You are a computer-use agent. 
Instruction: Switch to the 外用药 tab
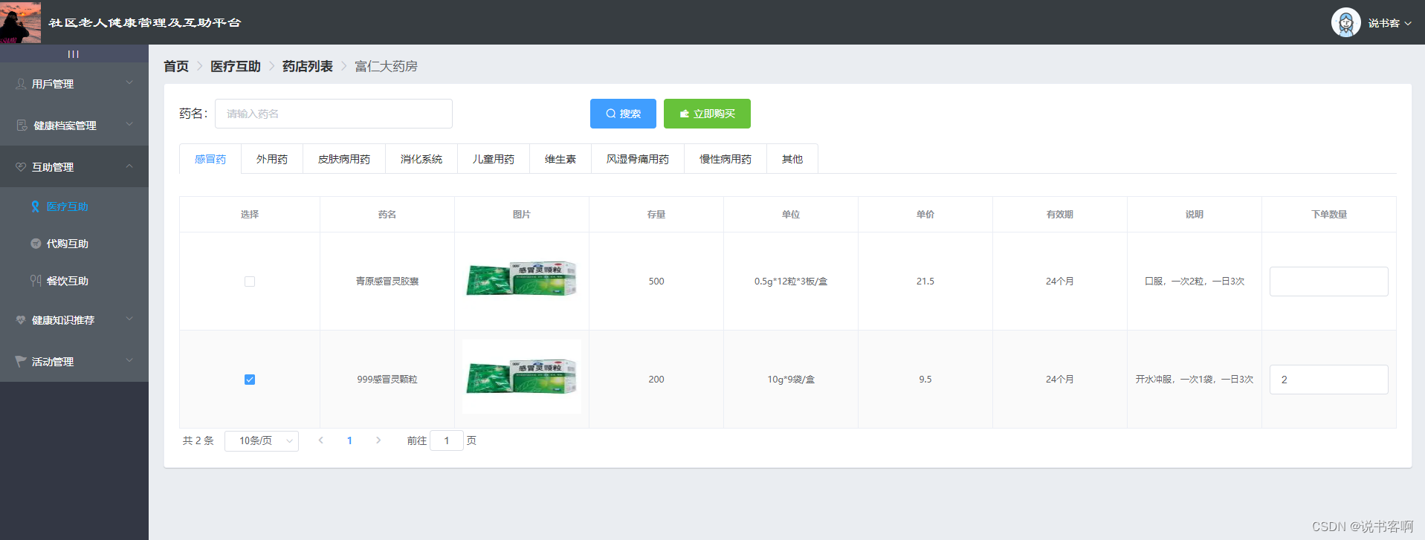272,159
